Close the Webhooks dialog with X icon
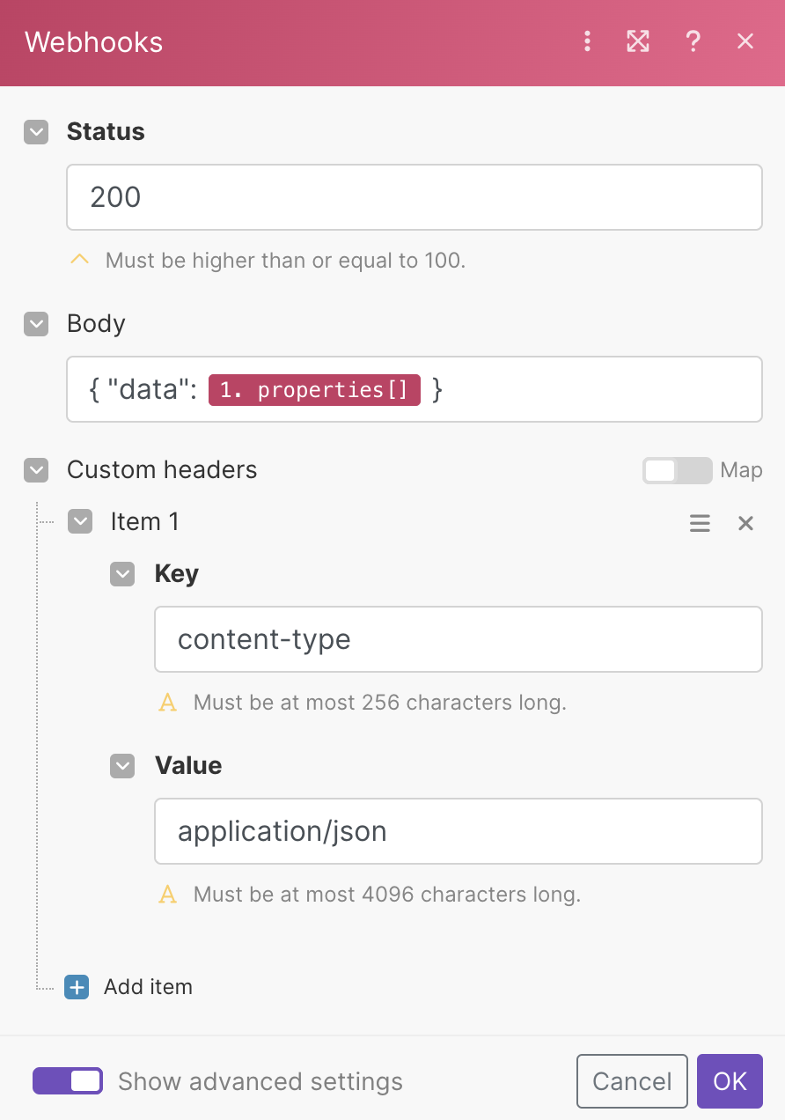Viewport: 785px width, 1120px height. coord(745,41)
